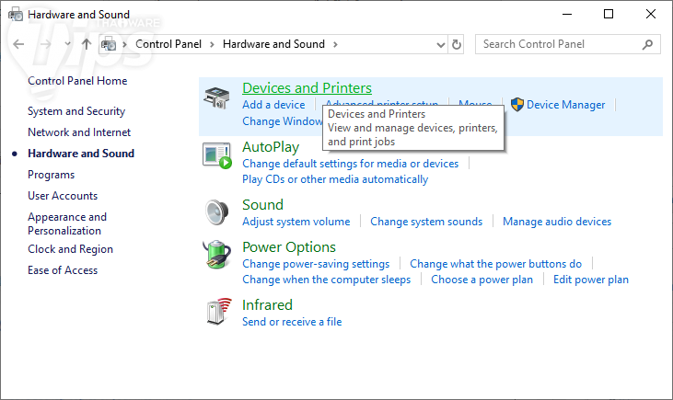
Task: Expand the address bar history dropdown
Action: click(439, 44)
